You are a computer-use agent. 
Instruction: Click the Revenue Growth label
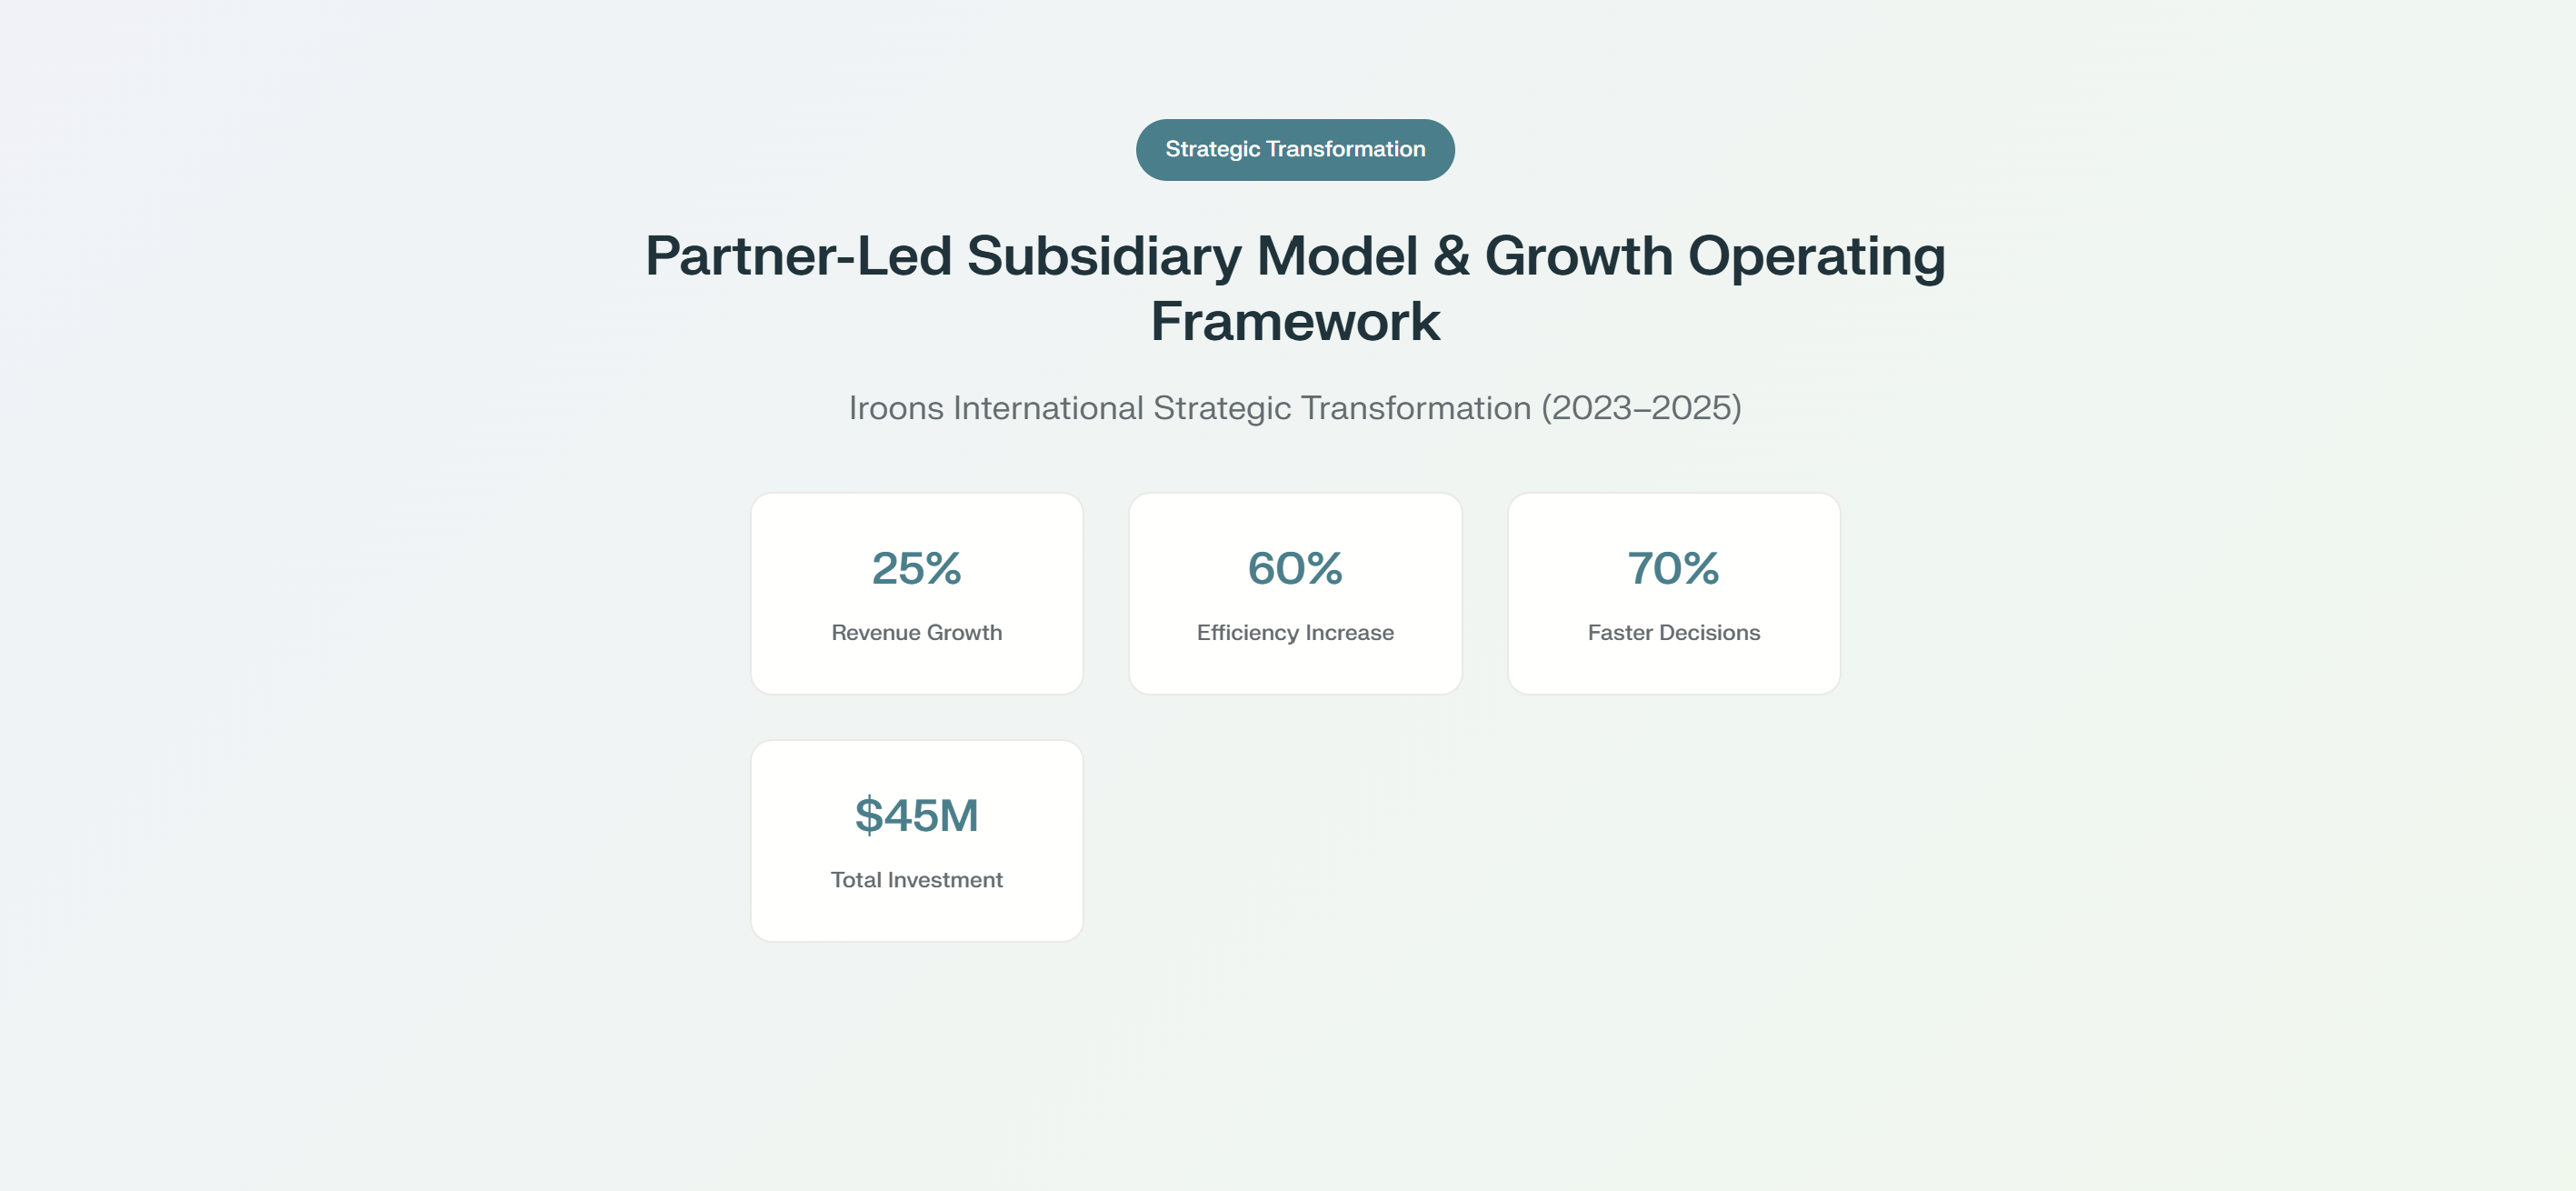point(916,633)
